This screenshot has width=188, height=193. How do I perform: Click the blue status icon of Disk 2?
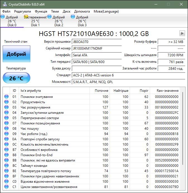pos(49,17)
